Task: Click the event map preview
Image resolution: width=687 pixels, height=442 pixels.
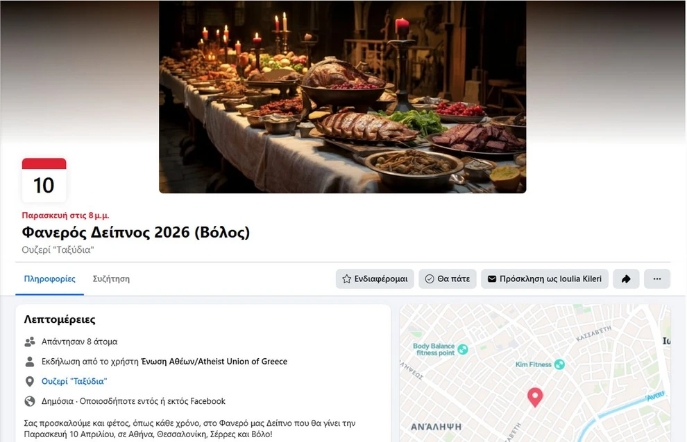Action: tap(535, 373)
